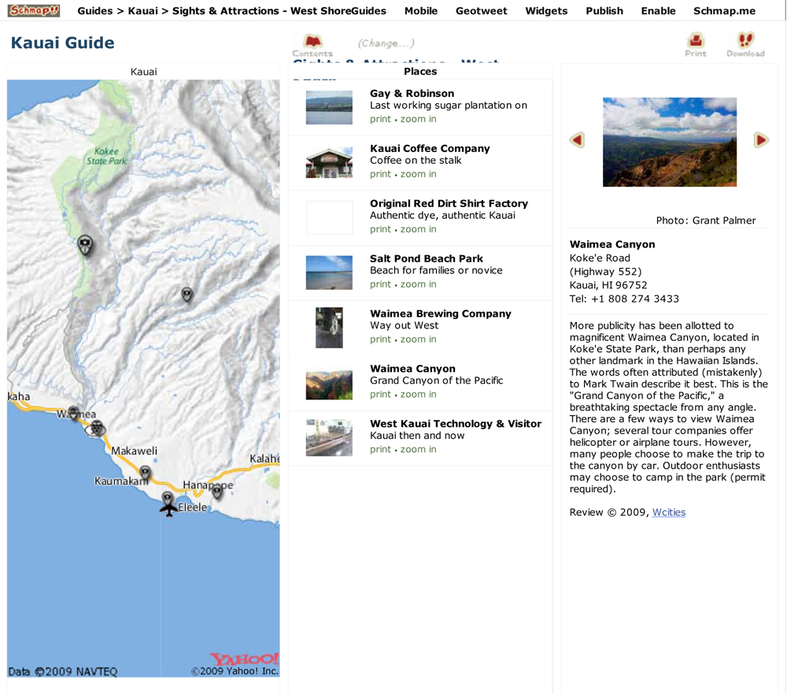Click the Kokee State Park map label
Image resolution: width=787 pixels, height=694 pixels.
coord(106,156)
